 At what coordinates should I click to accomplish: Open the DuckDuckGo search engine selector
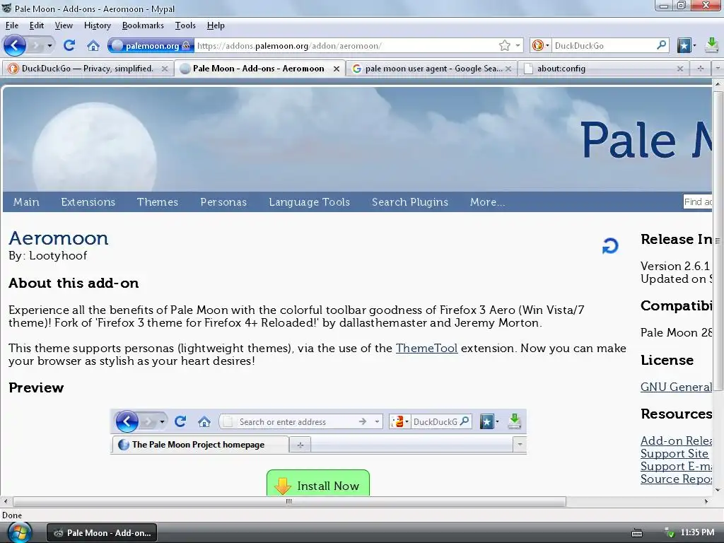pos(541,45)
